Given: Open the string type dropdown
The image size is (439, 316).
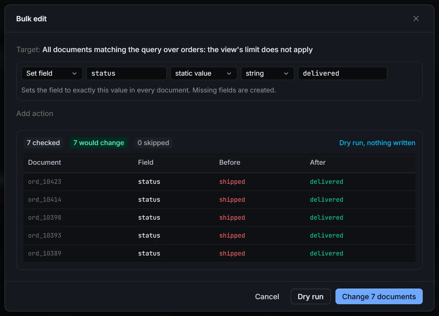Looking at the screenshot, I should 267,73.
